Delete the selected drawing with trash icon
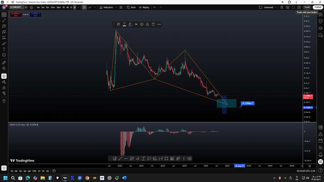Screen dimensions: 324x182 [153, 24]
